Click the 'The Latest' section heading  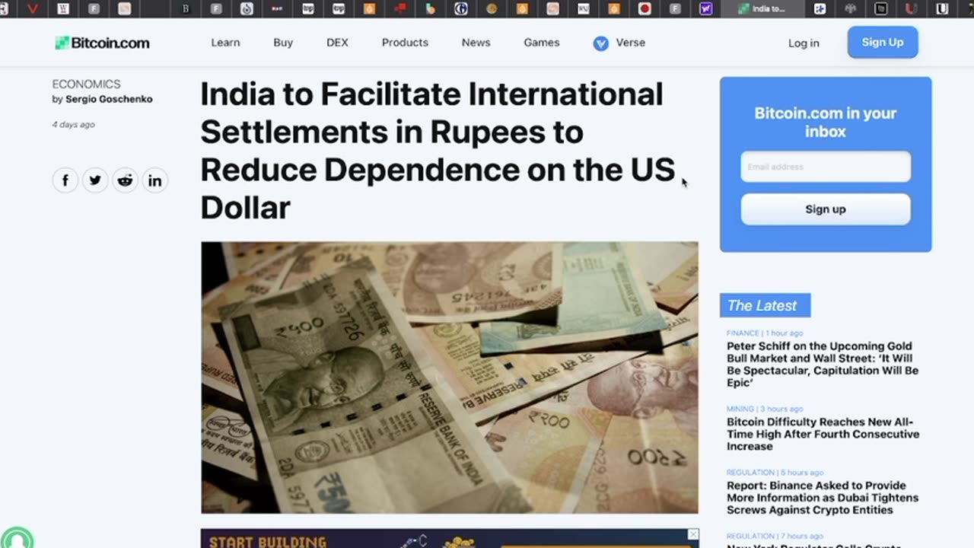pyautogui.click(x=765, y=305)
